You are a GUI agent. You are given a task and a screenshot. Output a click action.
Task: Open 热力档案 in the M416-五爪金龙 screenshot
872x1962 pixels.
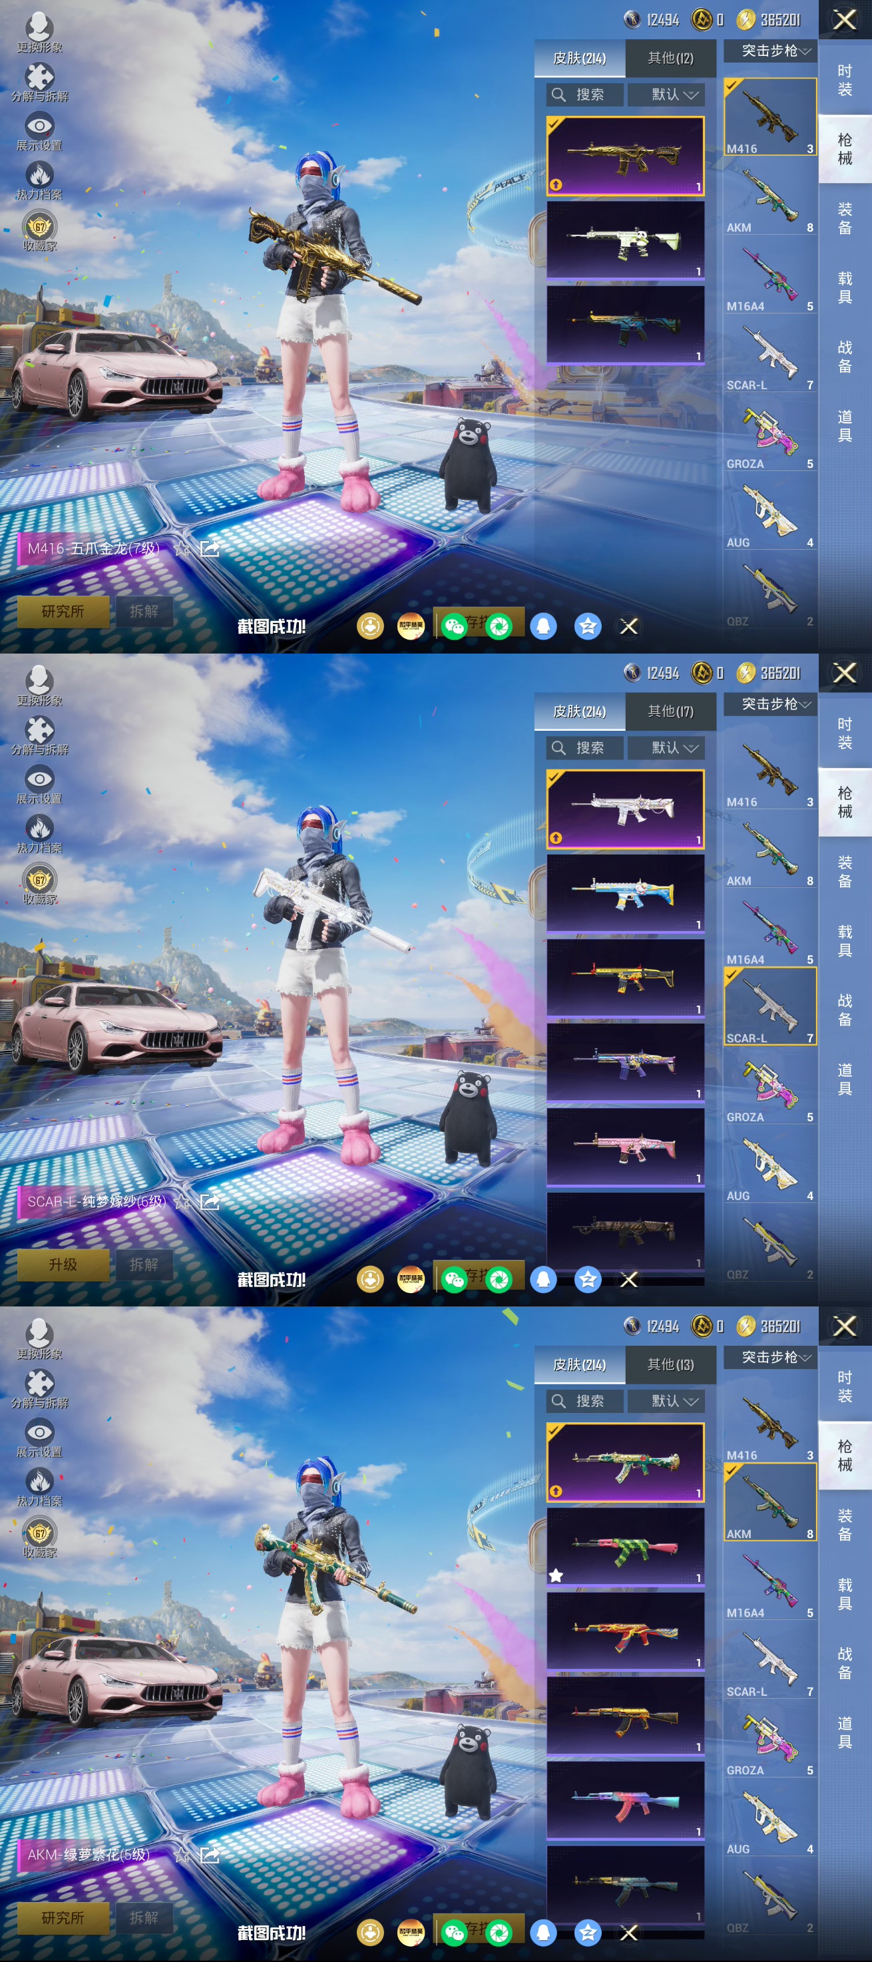[x=39, y=180]
